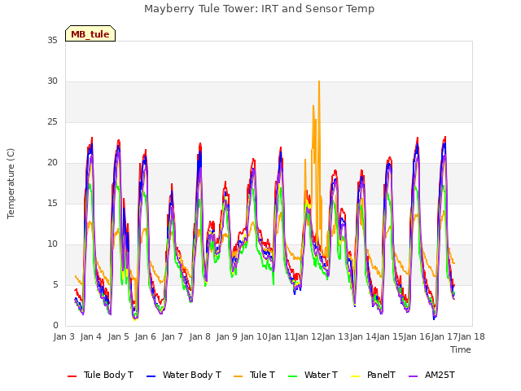Click the green Water T legend swatch
The width and height of the screenshot is (521, 391).
pyautogui.click(x=292, y=376)
